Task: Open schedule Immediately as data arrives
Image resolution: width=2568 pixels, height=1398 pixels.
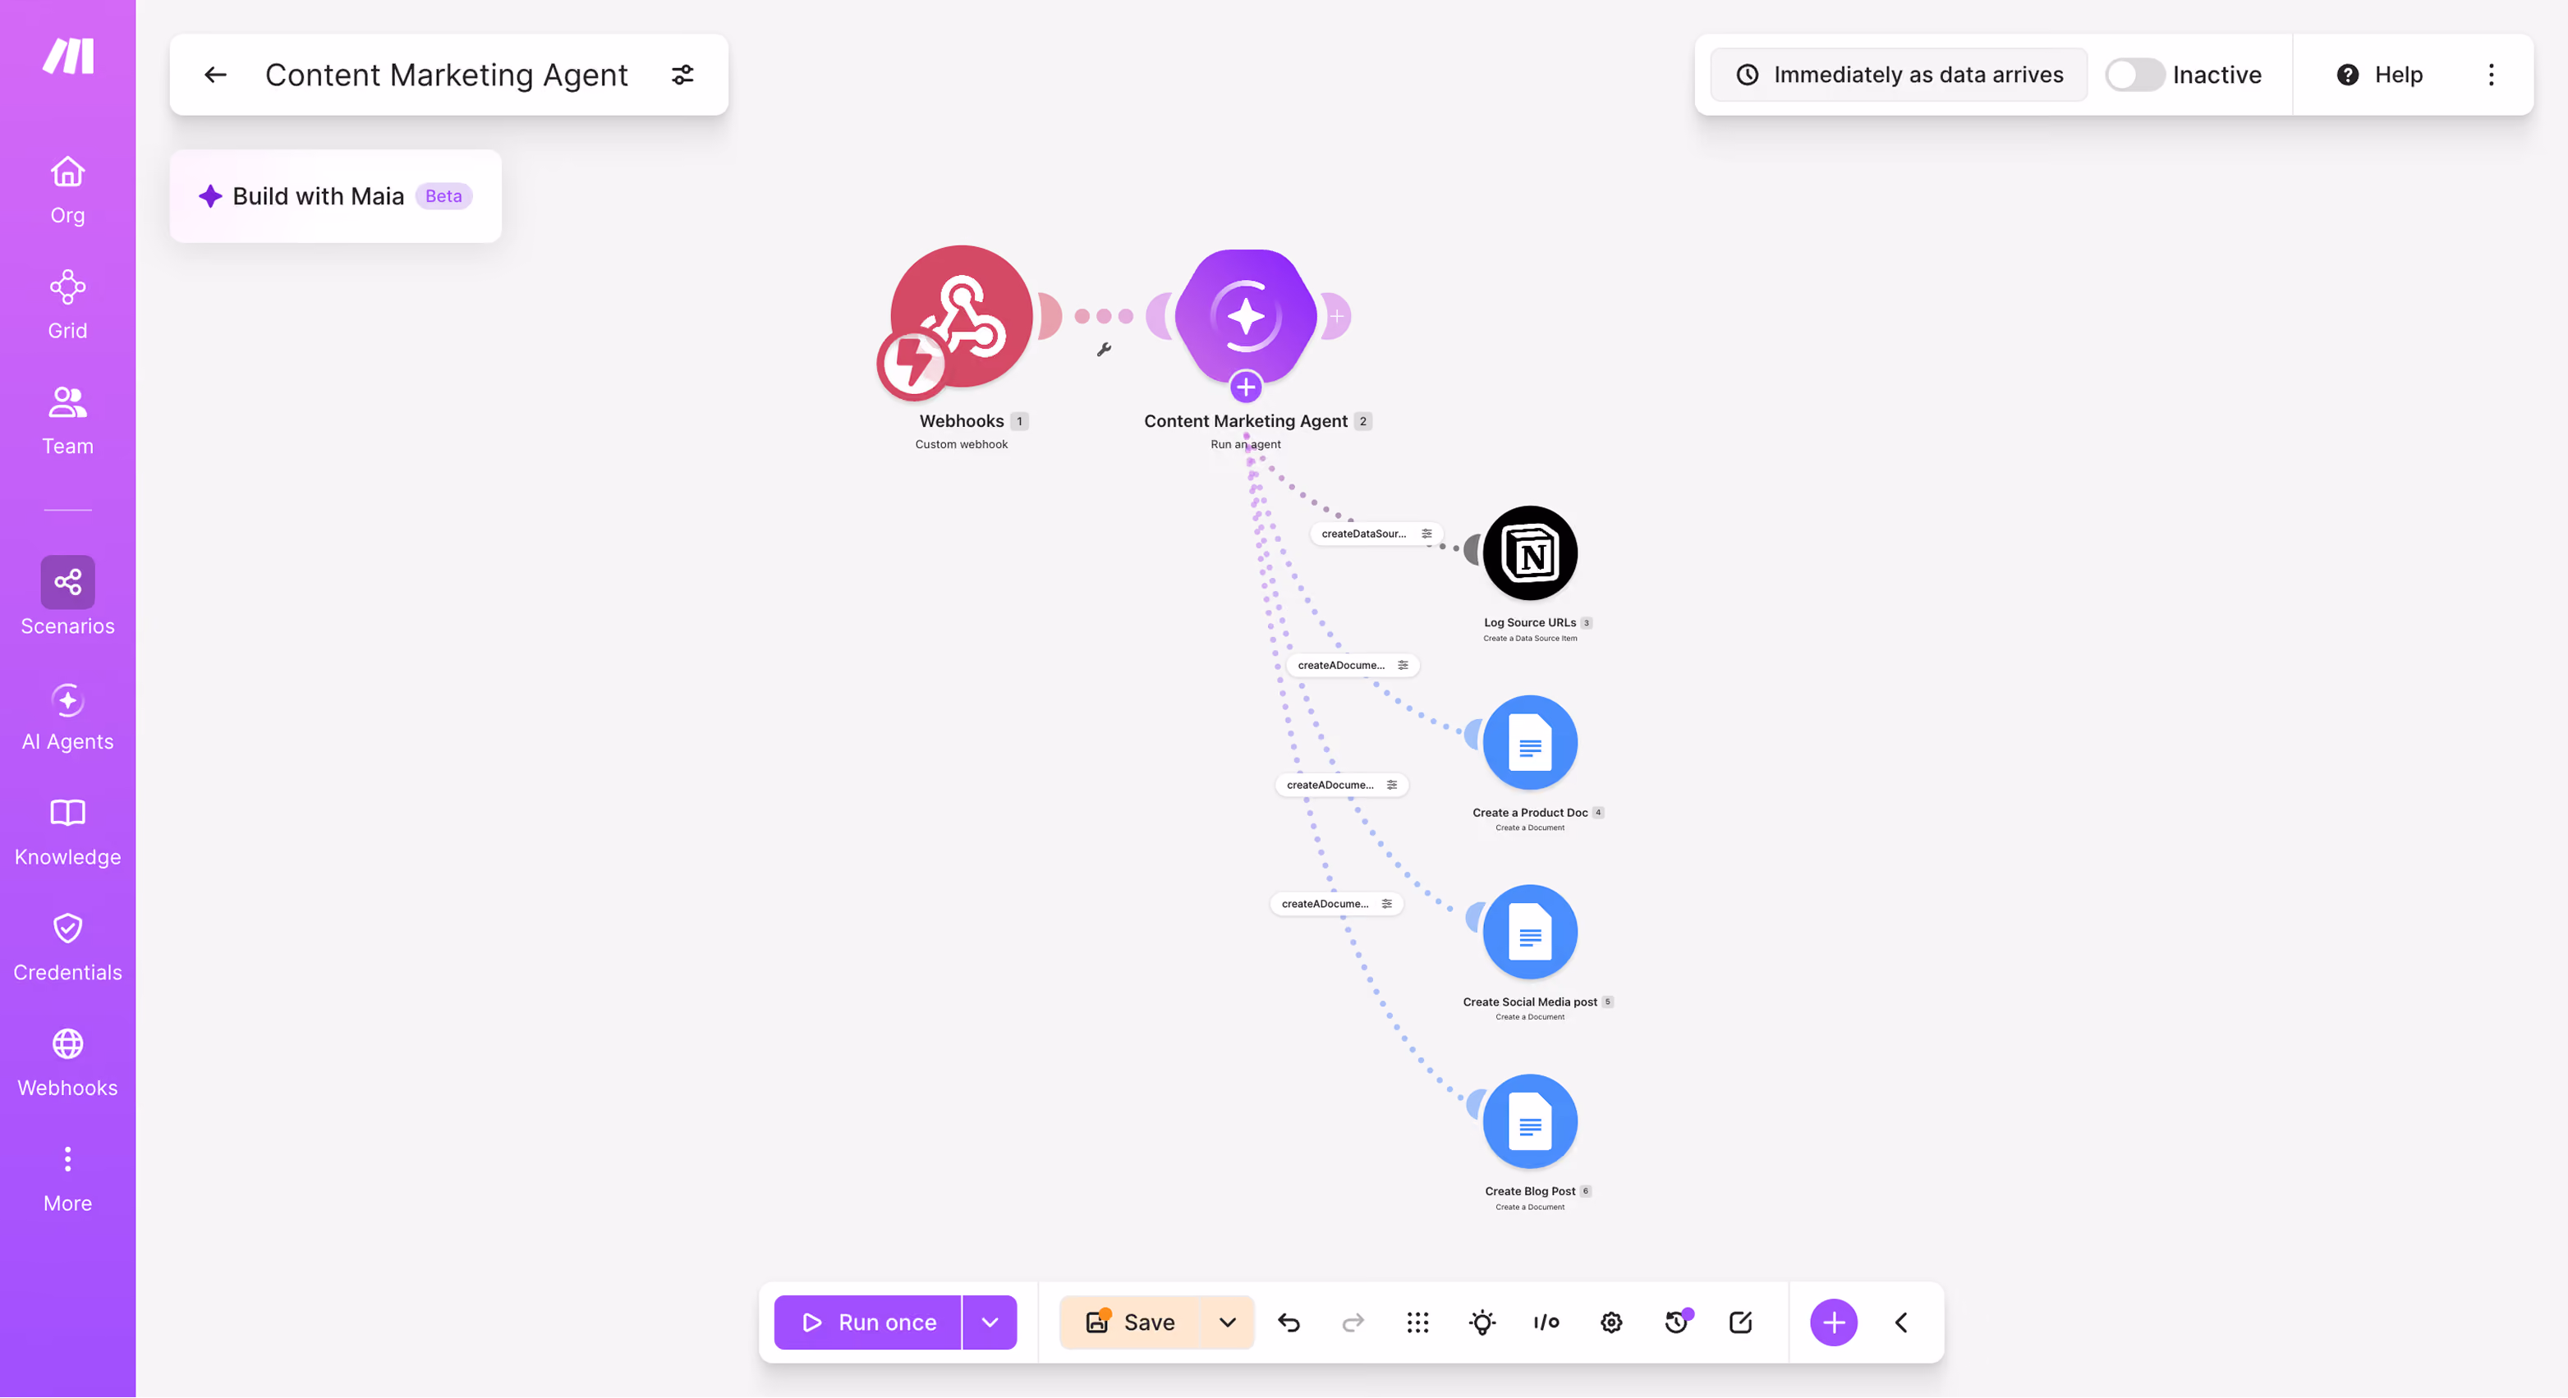Action: [x=1899, y=75]
